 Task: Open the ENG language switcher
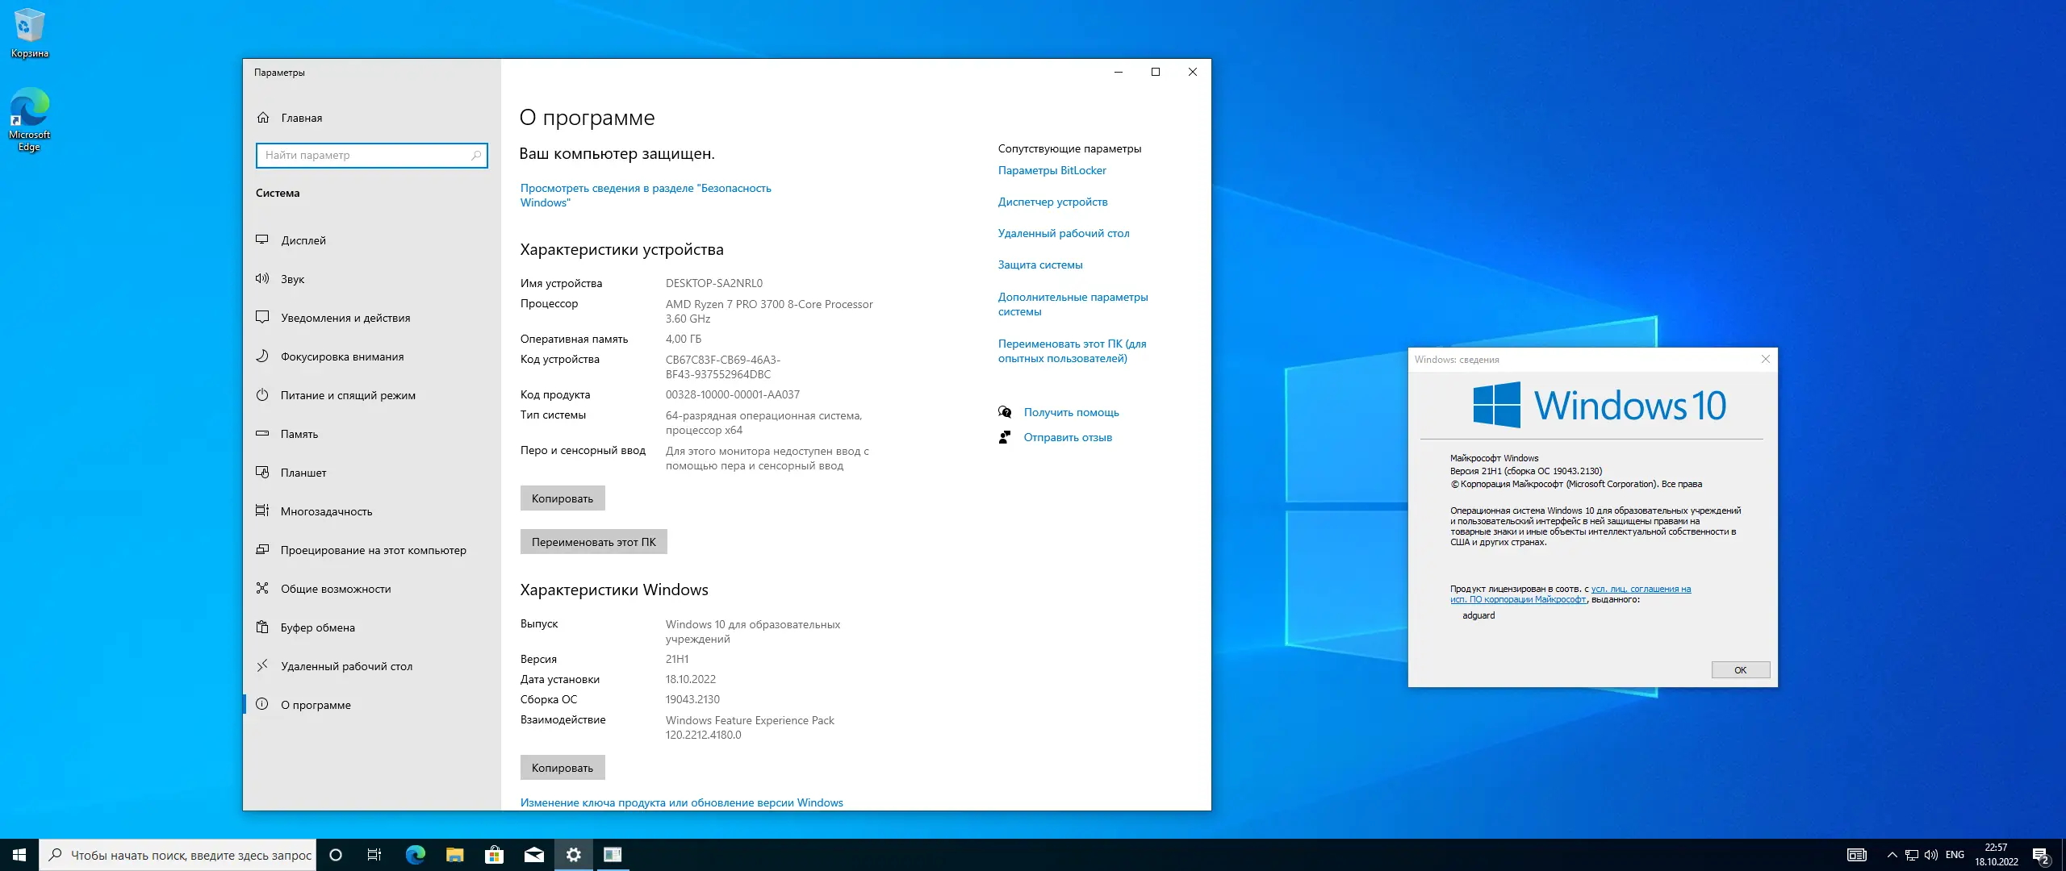(1955, 855)
